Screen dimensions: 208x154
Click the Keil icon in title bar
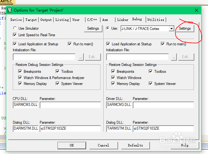pos(10,10)
